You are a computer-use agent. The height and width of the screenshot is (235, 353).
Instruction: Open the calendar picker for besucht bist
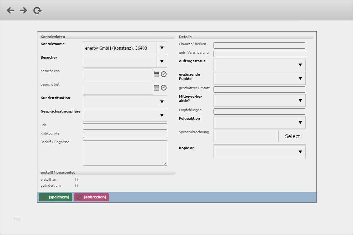156,88
